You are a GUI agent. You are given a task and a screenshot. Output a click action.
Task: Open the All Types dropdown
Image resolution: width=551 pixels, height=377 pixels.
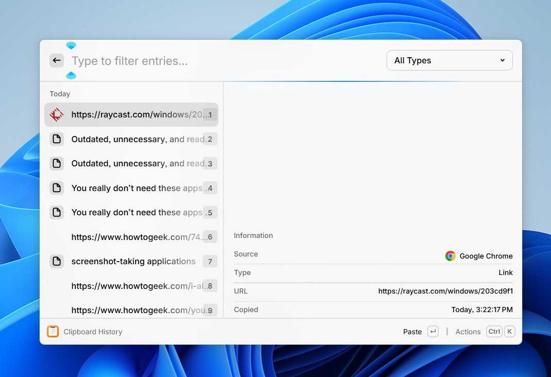[x=449, y=60]
